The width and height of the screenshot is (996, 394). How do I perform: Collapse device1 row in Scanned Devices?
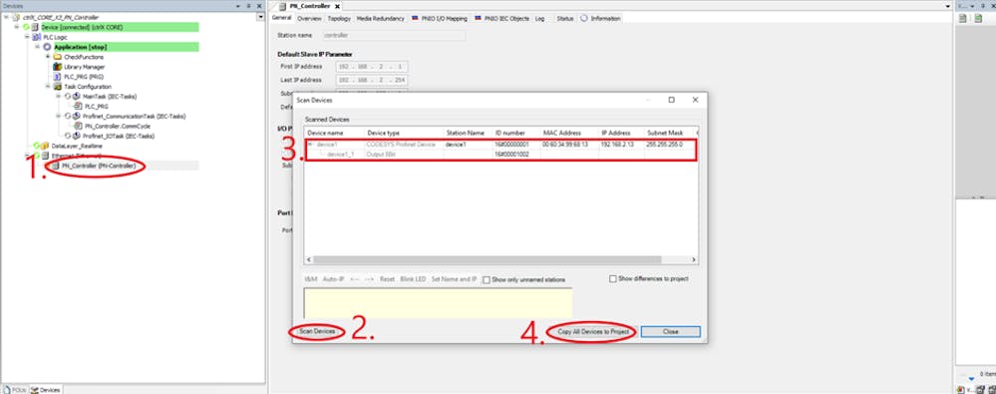(311, 145)
